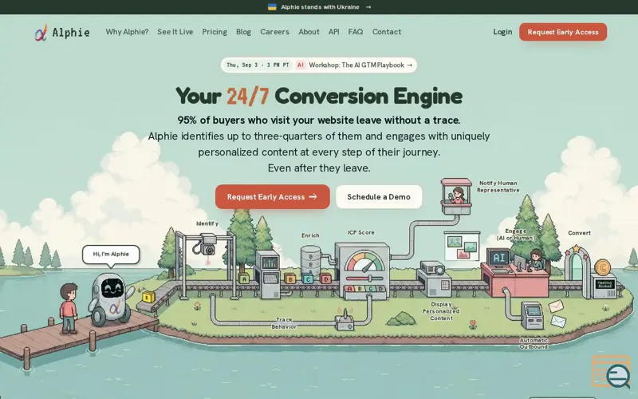638x399 pixels.
Task: Click the arrow in the Ukraine banner
Action: coord(368,7)
